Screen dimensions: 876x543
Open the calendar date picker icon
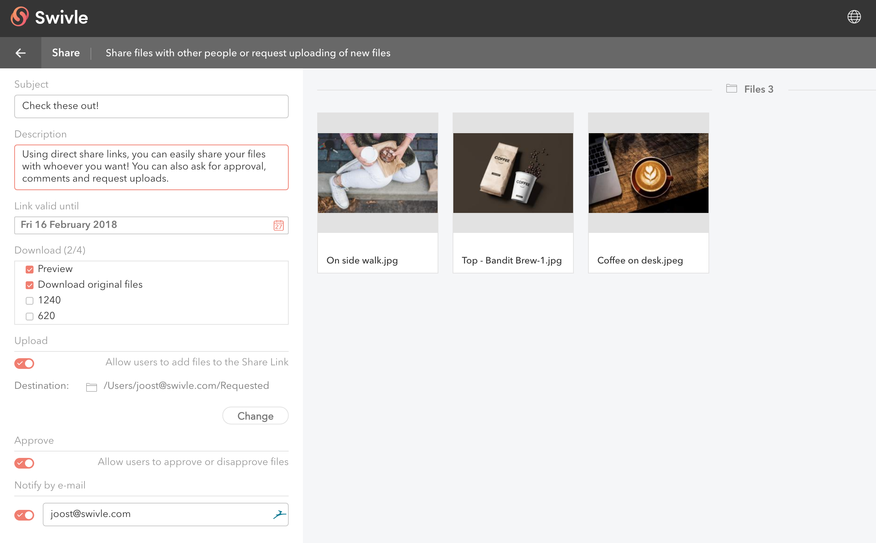point(278,225)
